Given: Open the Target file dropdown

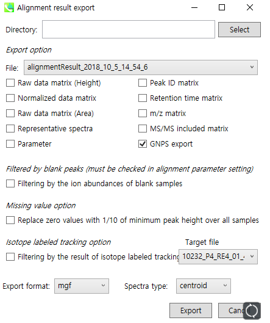Looking at the screenshot, I should pyautogui.click(x=218, y=257).
